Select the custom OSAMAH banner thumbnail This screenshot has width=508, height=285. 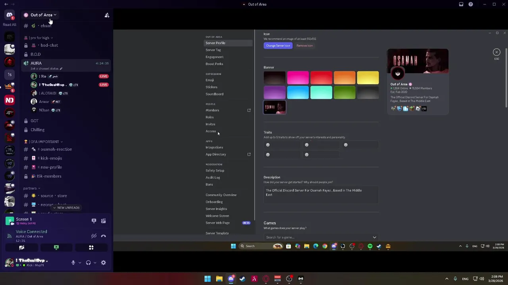(275, 108)
